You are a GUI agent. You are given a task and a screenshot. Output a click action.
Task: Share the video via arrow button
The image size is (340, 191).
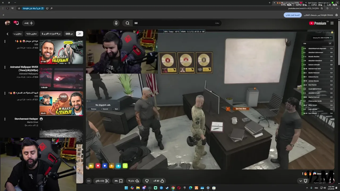click(x=134, y=181)
